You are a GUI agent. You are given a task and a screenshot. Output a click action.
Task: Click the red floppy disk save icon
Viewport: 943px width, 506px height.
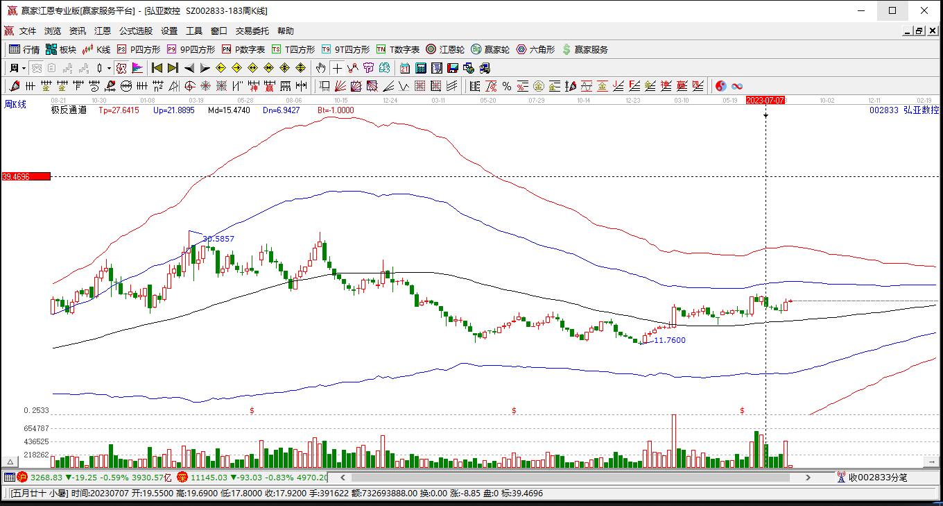point(453,68)
